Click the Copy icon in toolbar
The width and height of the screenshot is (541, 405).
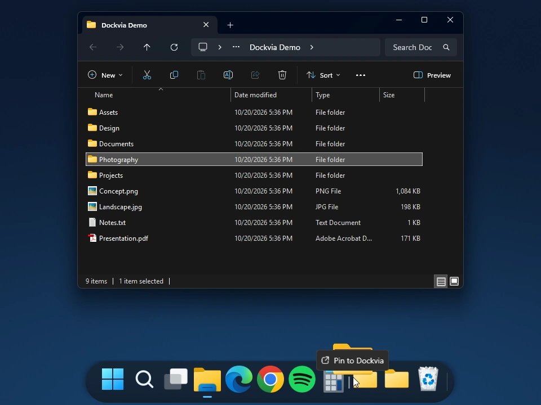coord(174,75)
